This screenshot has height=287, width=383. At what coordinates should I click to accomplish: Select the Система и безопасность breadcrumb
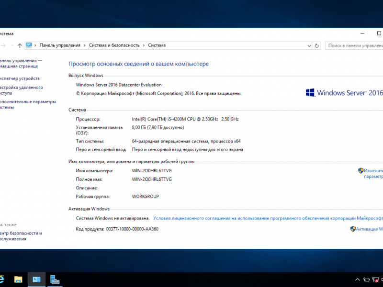(x=114, y=45)
